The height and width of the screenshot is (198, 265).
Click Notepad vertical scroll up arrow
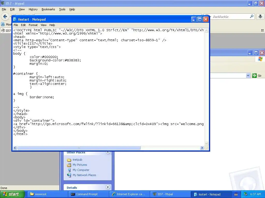pyautogui.click(x=206, y=30)
